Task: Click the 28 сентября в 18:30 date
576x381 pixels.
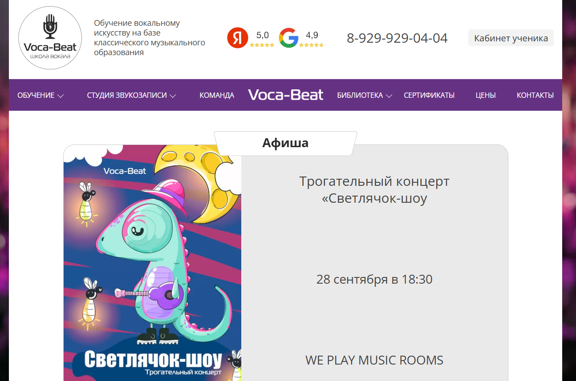Action: click(x=374, y=280)
